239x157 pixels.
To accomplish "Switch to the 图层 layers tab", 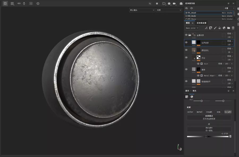I will coord(188,23).
